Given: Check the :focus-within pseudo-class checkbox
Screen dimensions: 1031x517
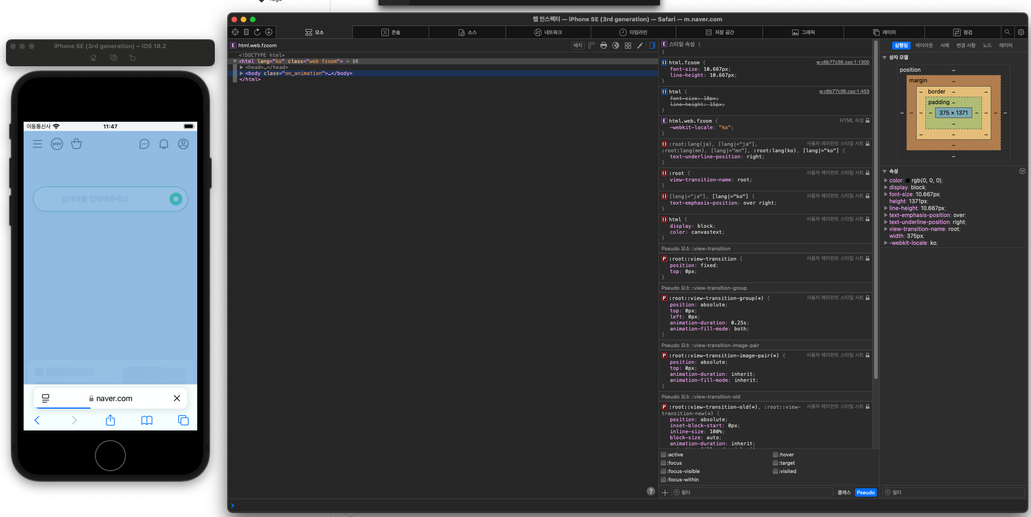Looking at the screenshot, I should coord(663,480).
